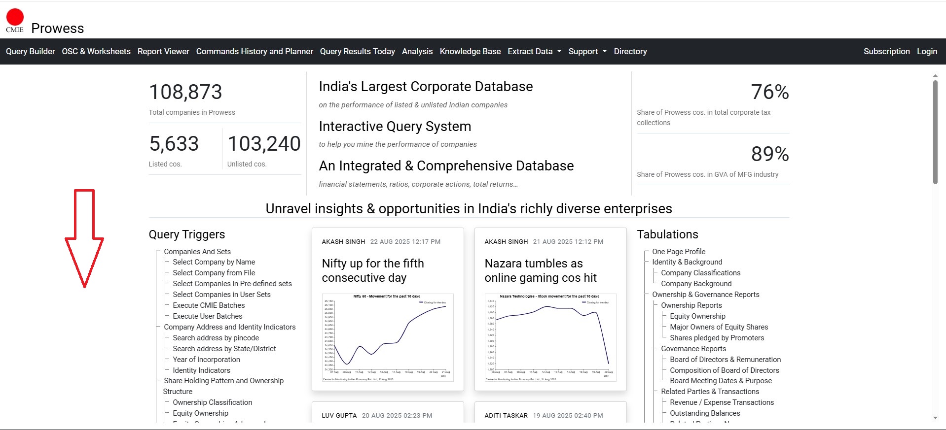Open Search address by pincode
Image resolution: width=946 pixels, height=430 pixels.
pos(216,338)
